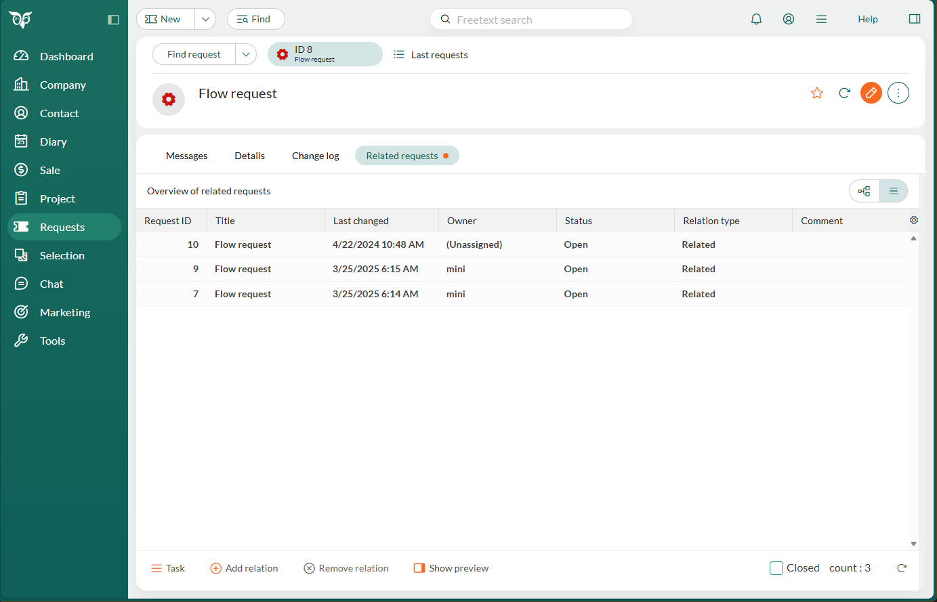
Task: Switch to the Messages tab
Action: (x=186, y=155)
